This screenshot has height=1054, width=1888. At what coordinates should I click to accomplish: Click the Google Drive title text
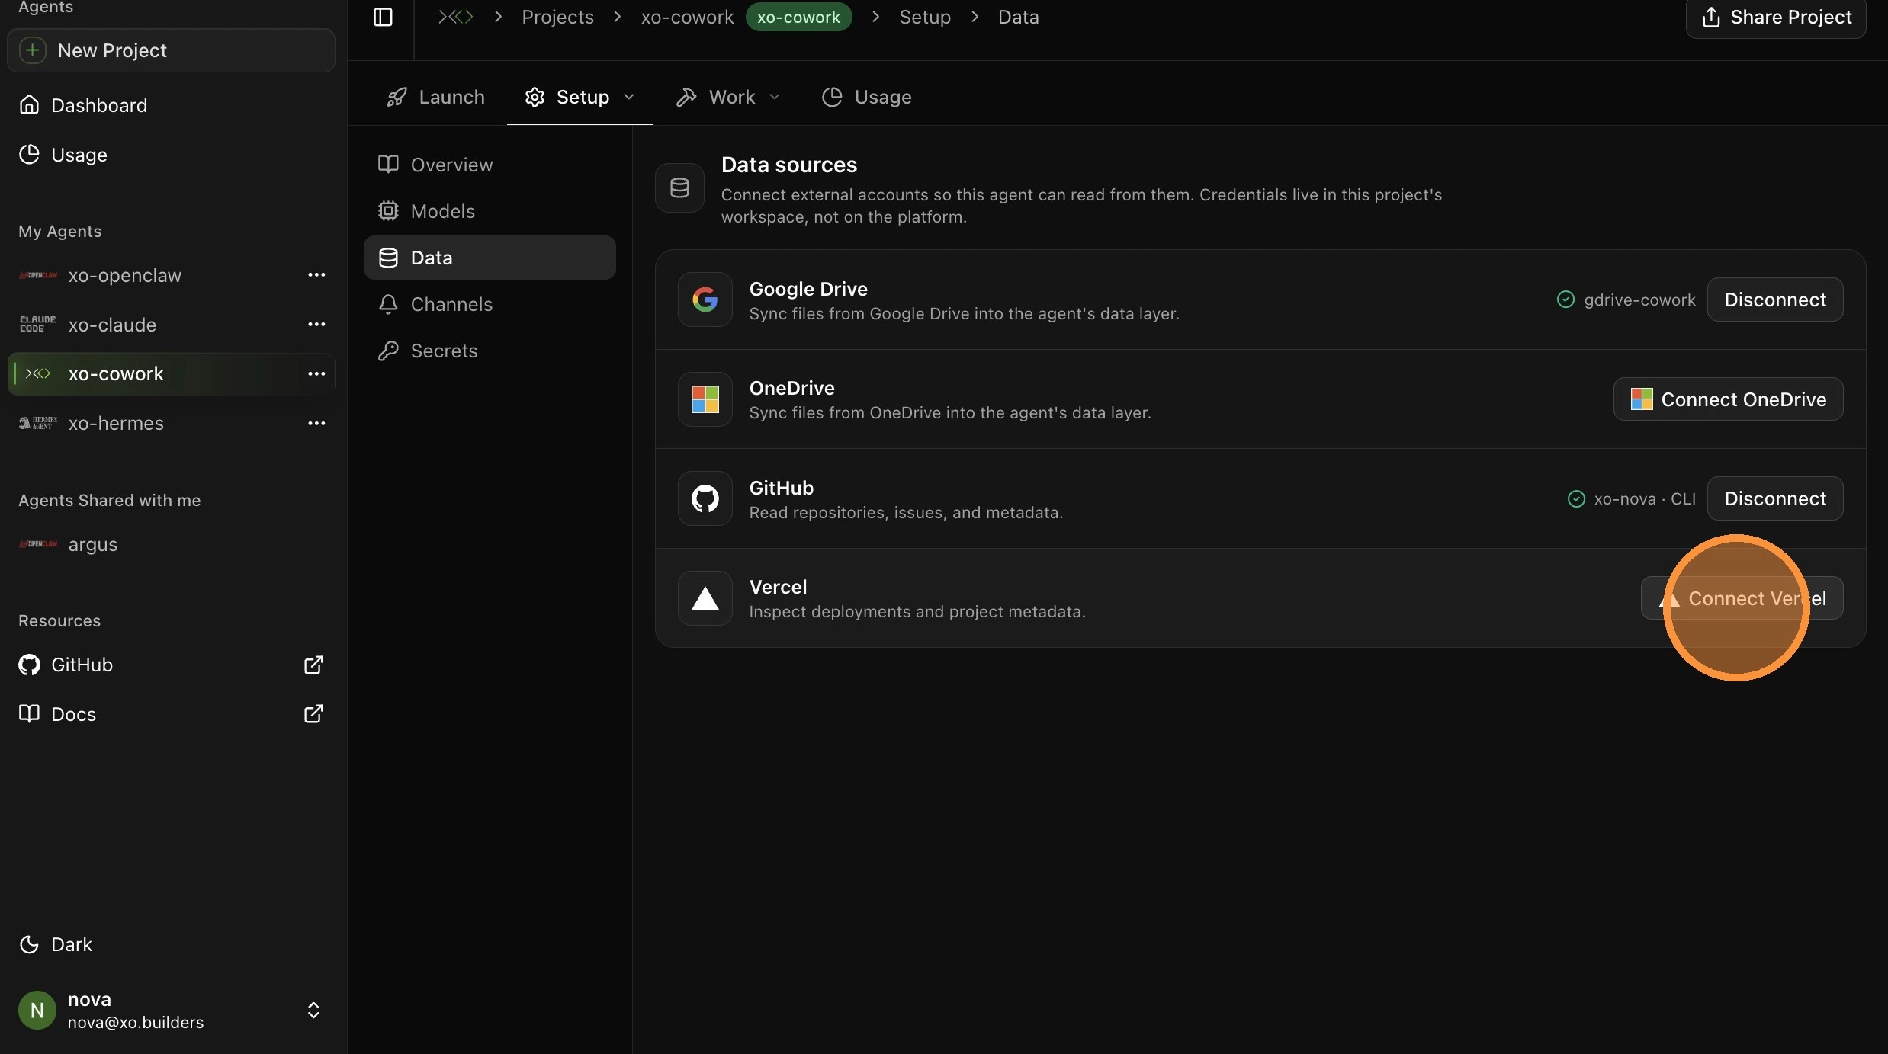(x=808, y=289)
